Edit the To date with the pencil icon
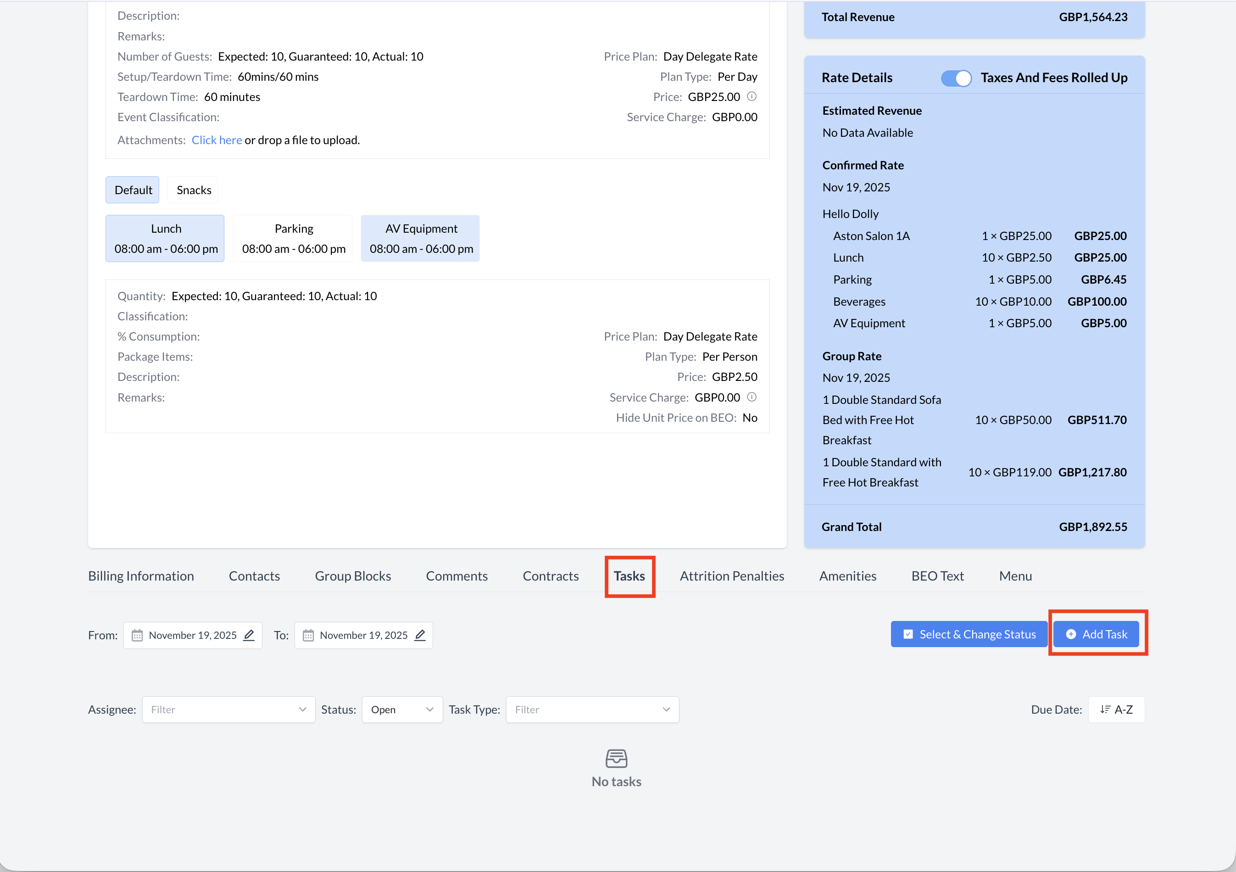 (420, 635)
